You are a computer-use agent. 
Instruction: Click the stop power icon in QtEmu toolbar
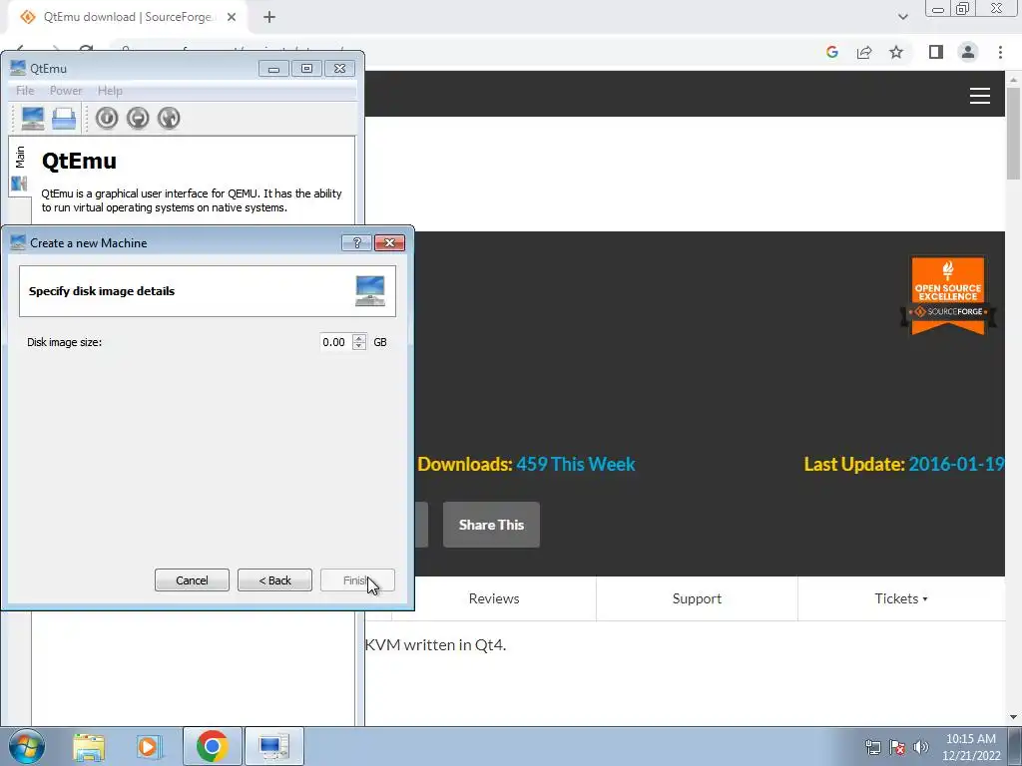(x=138, y=118)
